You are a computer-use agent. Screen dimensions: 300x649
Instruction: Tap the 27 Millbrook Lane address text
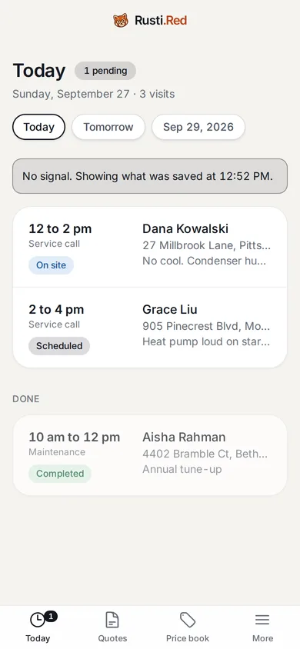pyautogui.click(x=206, y=245)
